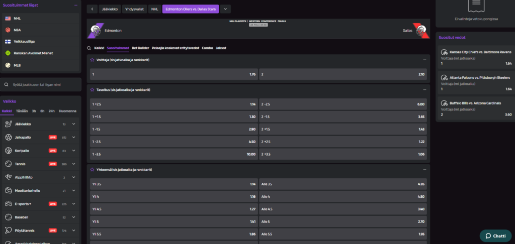
Task: Click helmet icon for Falcons vs. Steelers
Action: coord(444,78)
